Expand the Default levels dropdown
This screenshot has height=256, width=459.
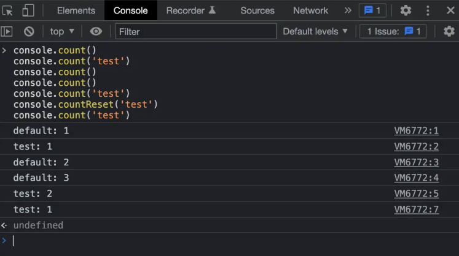click(315, 31)
